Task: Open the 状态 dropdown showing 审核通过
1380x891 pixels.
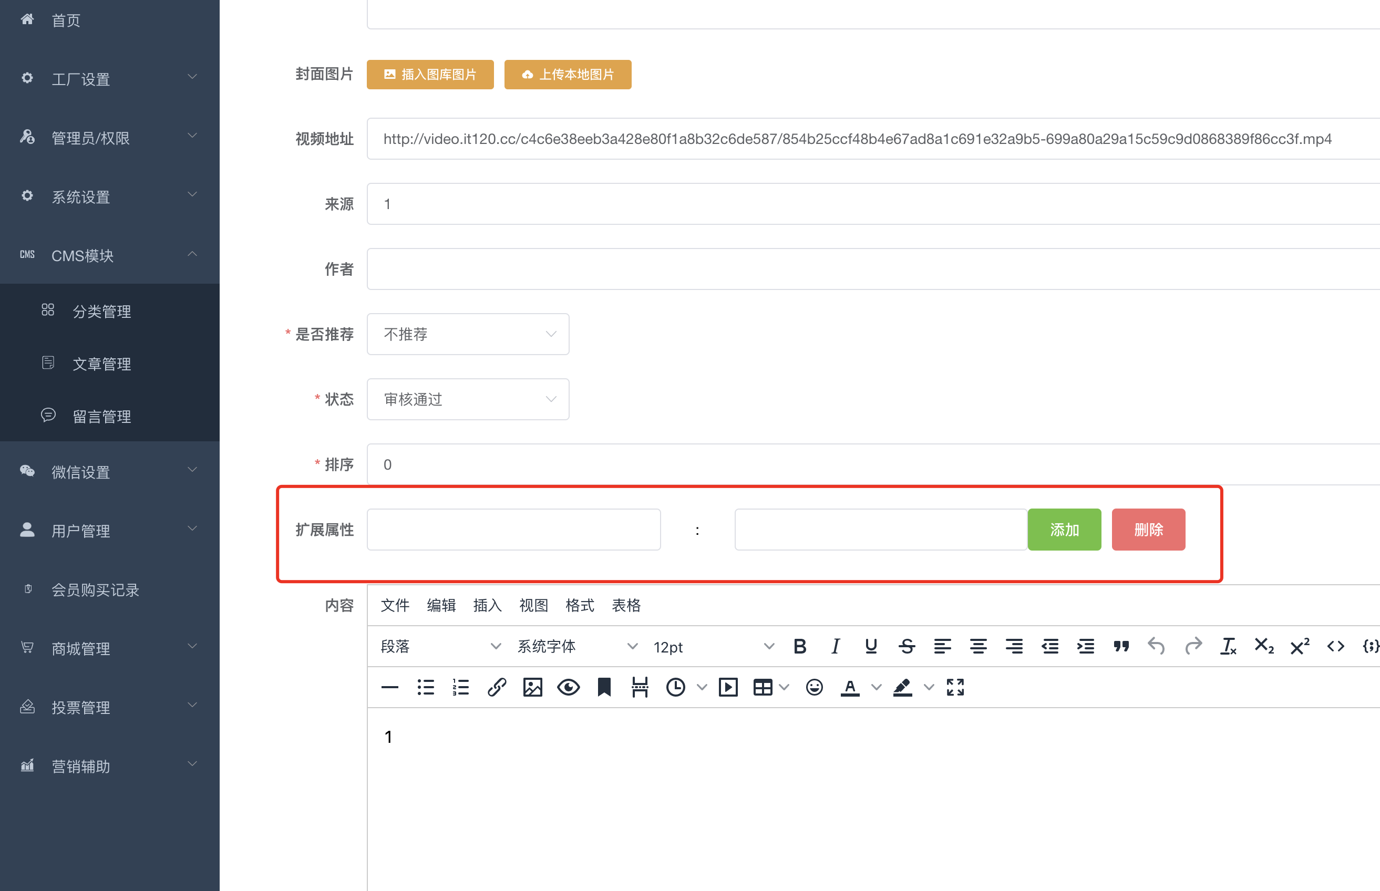Action: tap(468, 399)
